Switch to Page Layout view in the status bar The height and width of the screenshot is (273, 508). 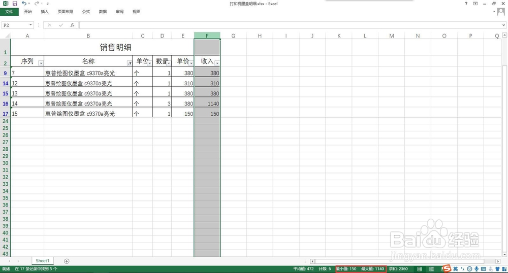(432, 269)
